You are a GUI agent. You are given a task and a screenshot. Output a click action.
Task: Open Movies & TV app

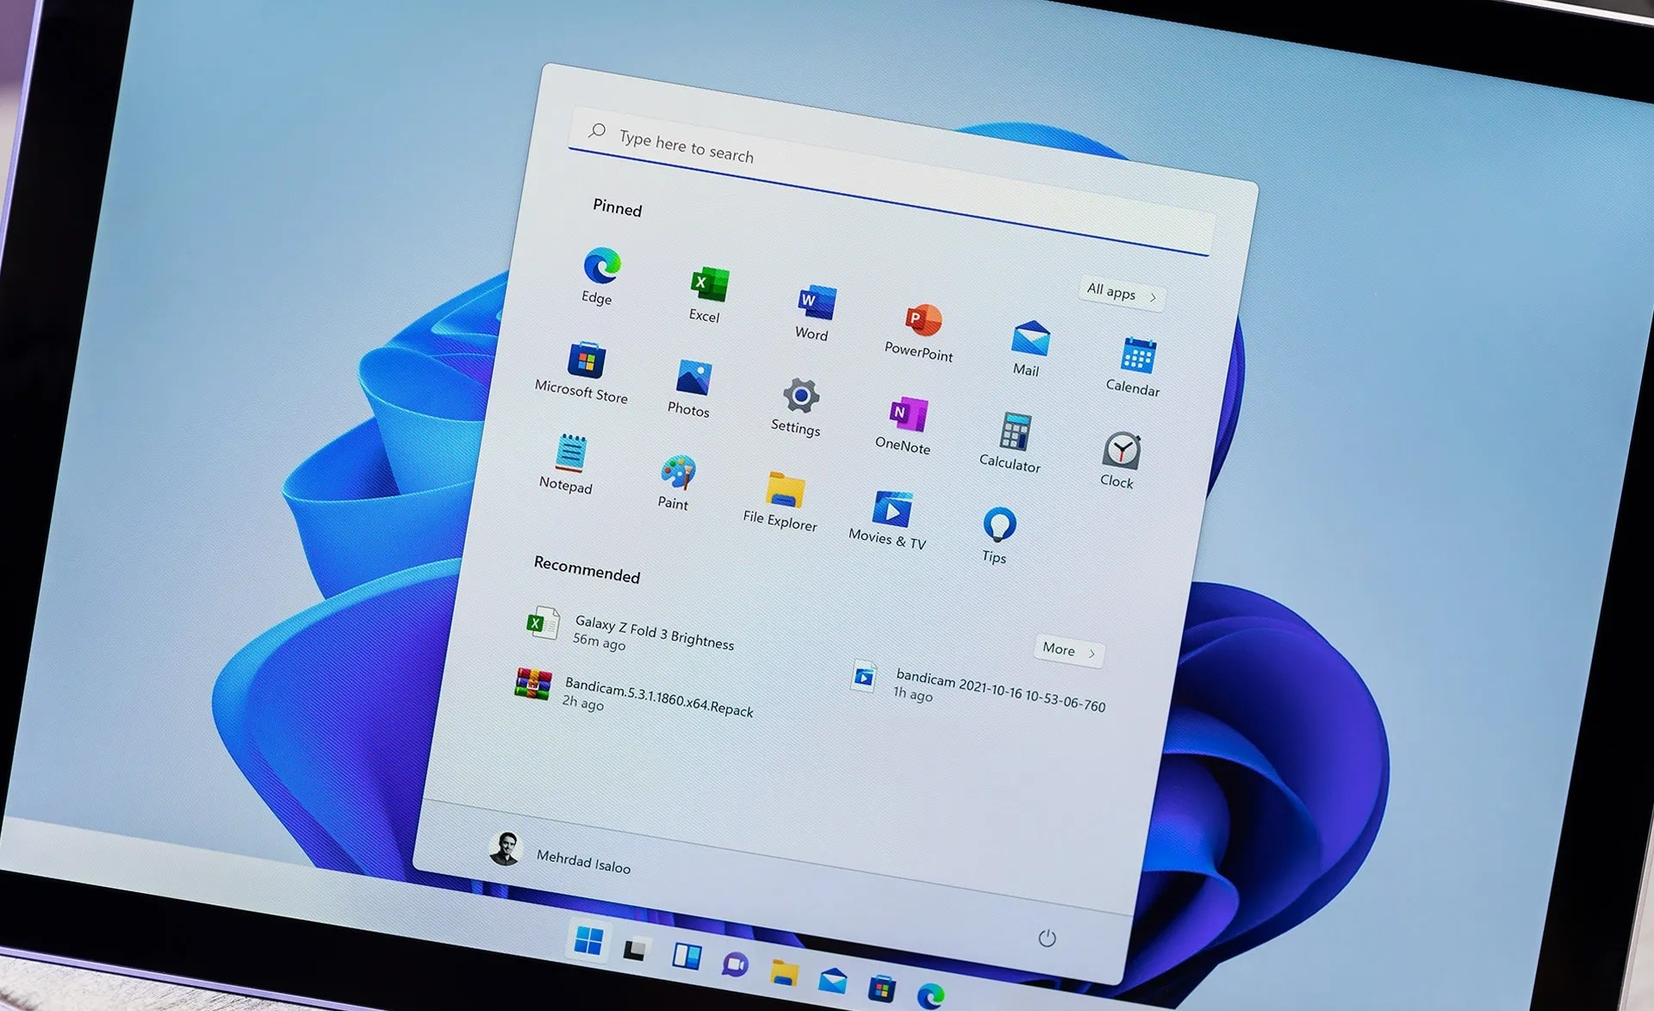(892, 509)
